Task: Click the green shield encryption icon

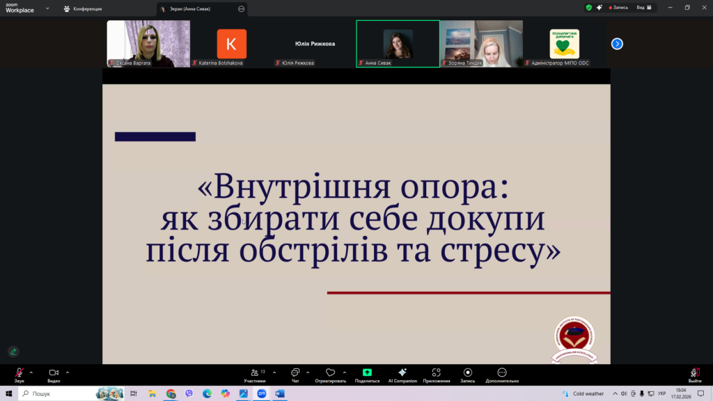Action: tap(588, 8)
